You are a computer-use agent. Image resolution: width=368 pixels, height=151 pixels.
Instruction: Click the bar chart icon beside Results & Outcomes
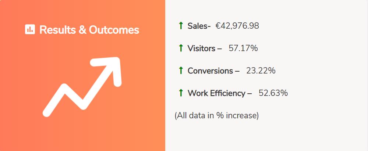(30, 29)
